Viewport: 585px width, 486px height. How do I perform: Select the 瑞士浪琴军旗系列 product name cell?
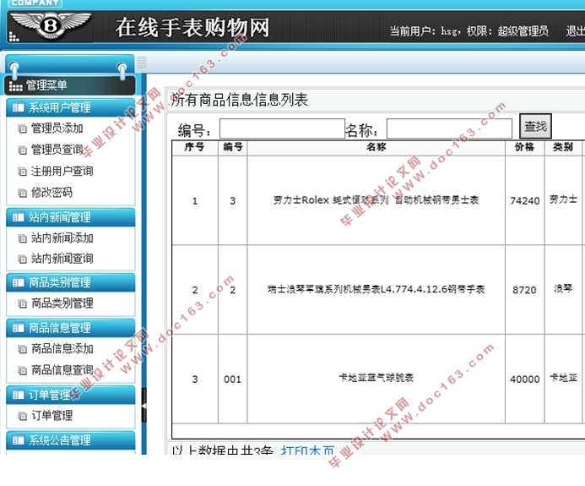pos(376,289)
